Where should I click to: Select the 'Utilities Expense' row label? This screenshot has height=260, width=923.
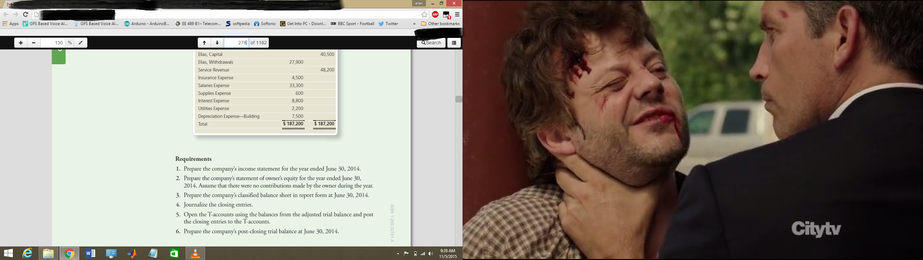point(214,109)
